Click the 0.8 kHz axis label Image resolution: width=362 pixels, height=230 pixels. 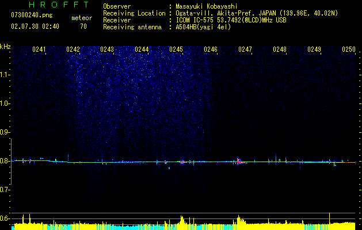coord(4,161)
